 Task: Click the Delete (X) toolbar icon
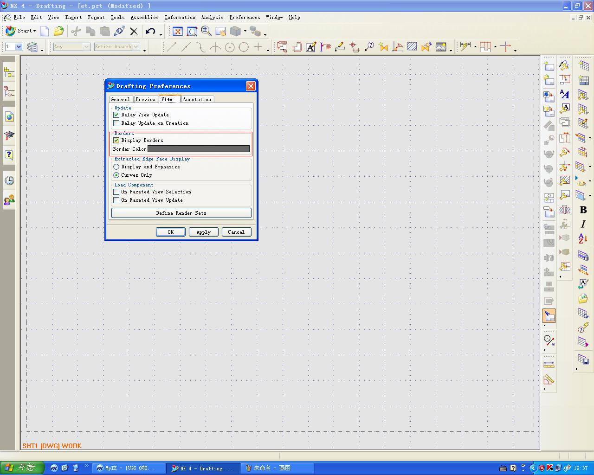pyautogui.click(x=134, y=31)
